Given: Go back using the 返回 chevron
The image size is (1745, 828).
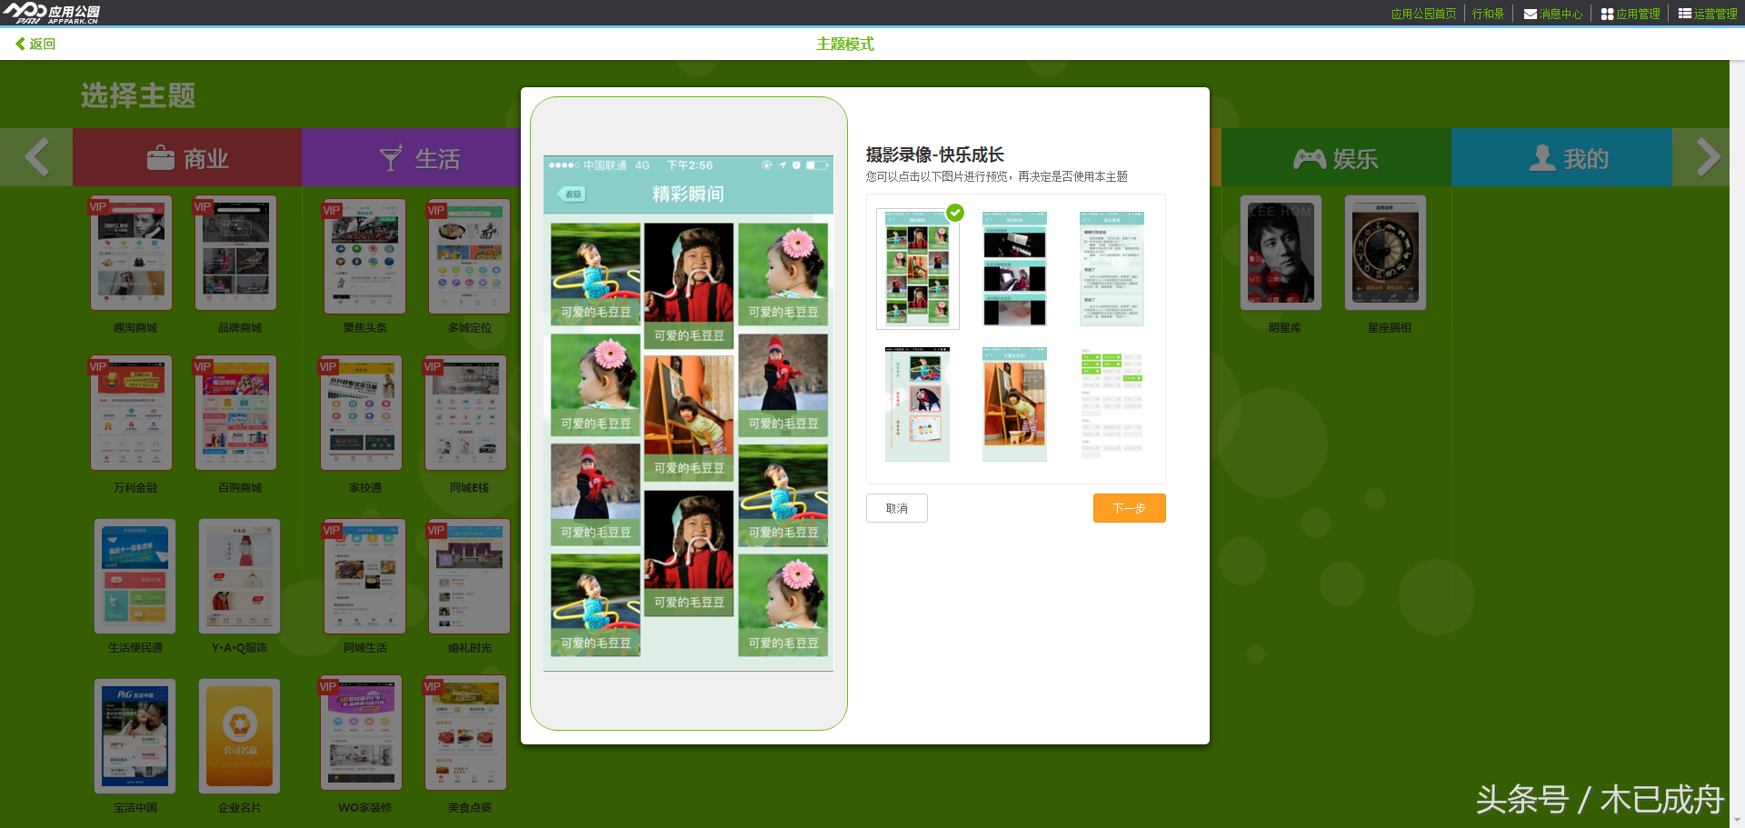Looking at the screenshot, I should pyautogui.click(x=35, y=44).
